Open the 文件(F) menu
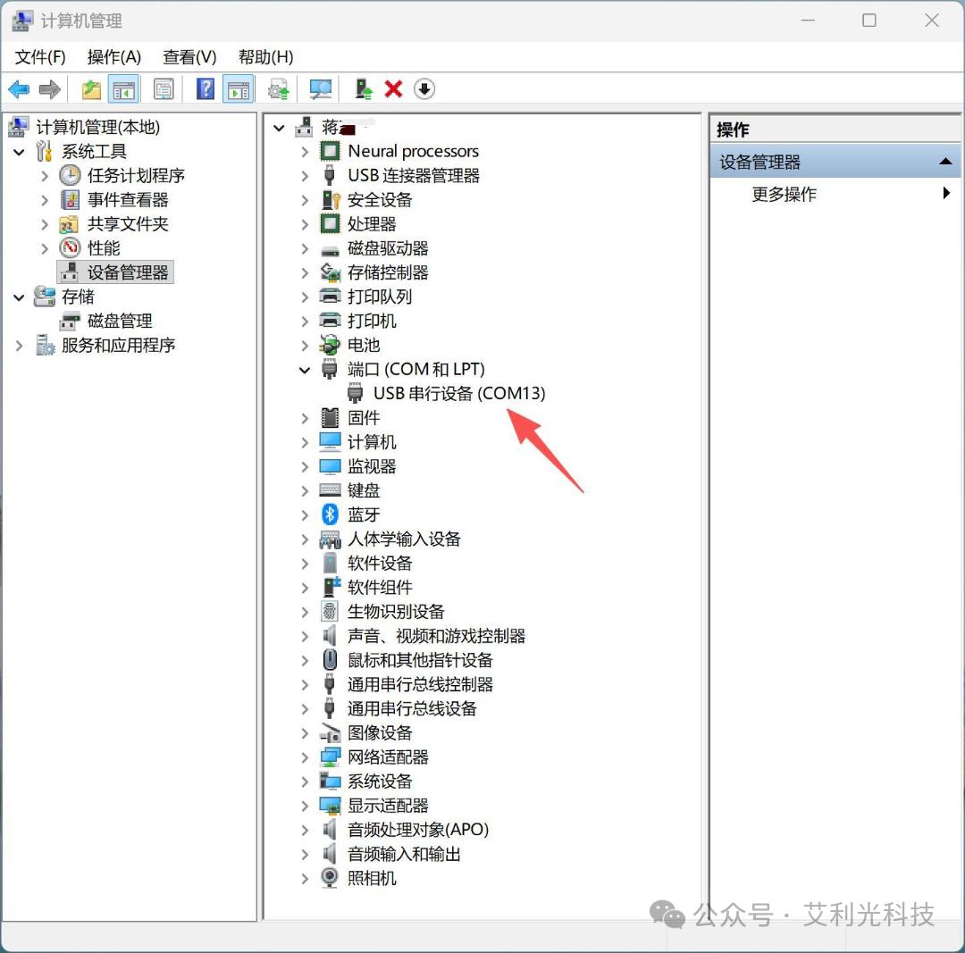 [x=40, y=57]
